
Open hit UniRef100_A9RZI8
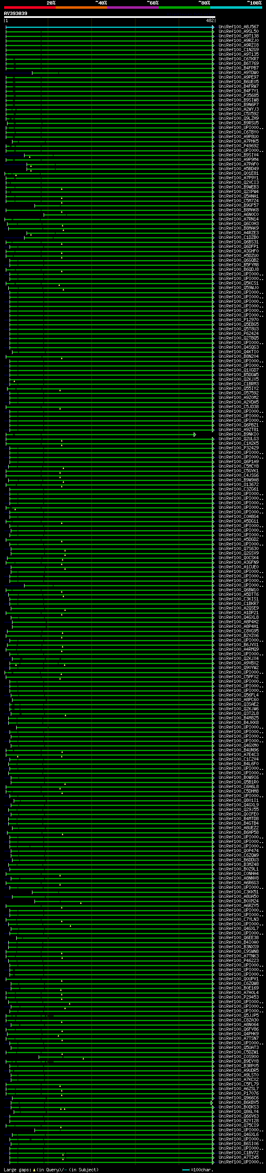239,45
